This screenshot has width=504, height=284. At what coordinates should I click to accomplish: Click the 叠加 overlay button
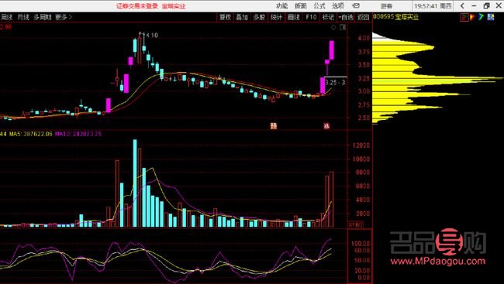click(242, 17)
